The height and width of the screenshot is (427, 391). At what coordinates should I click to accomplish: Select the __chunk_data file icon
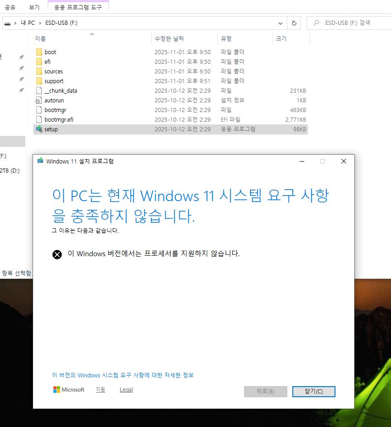(39, 90)
